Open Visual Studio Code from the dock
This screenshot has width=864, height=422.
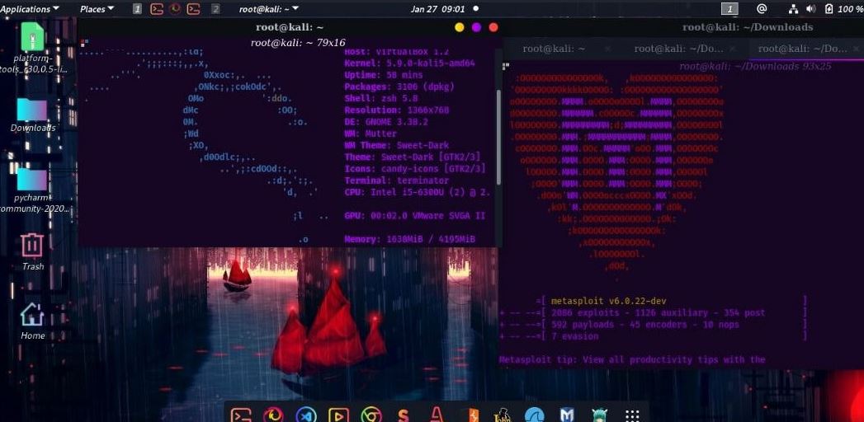click(305, 415)
